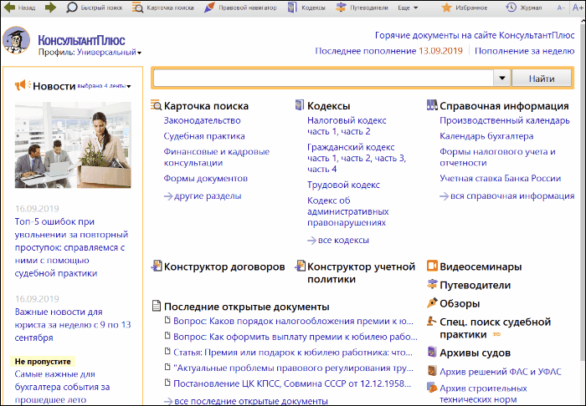Screen dimensions: 586x406
Task: Open Финансовые и кадровые консультации link
Action: click(x=216, y=157)
